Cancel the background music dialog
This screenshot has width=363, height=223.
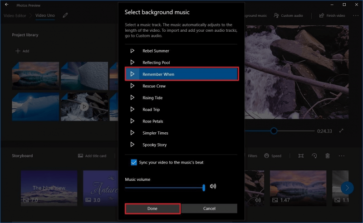[209, 208]
